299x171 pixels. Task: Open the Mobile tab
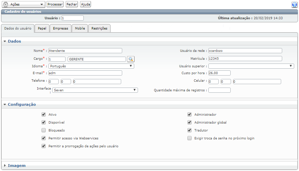click(x=80, y=28)
